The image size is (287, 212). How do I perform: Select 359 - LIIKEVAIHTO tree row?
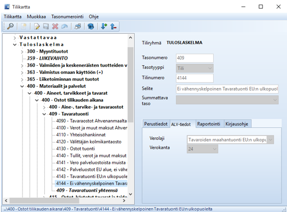[47, 58]
